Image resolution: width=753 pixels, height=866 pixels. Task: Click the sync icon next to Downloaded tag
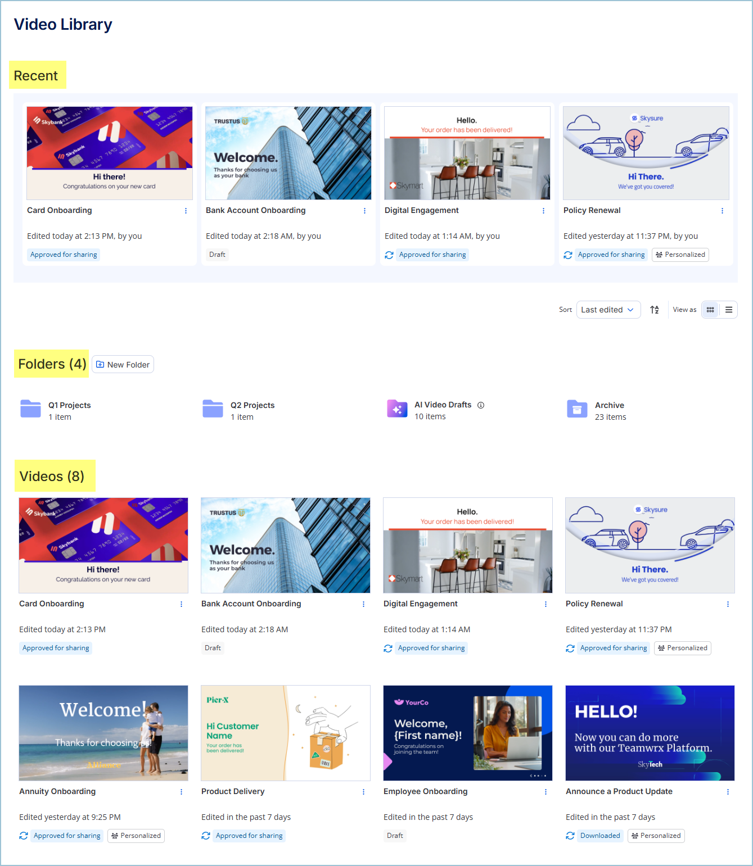[x=570, y=836]
